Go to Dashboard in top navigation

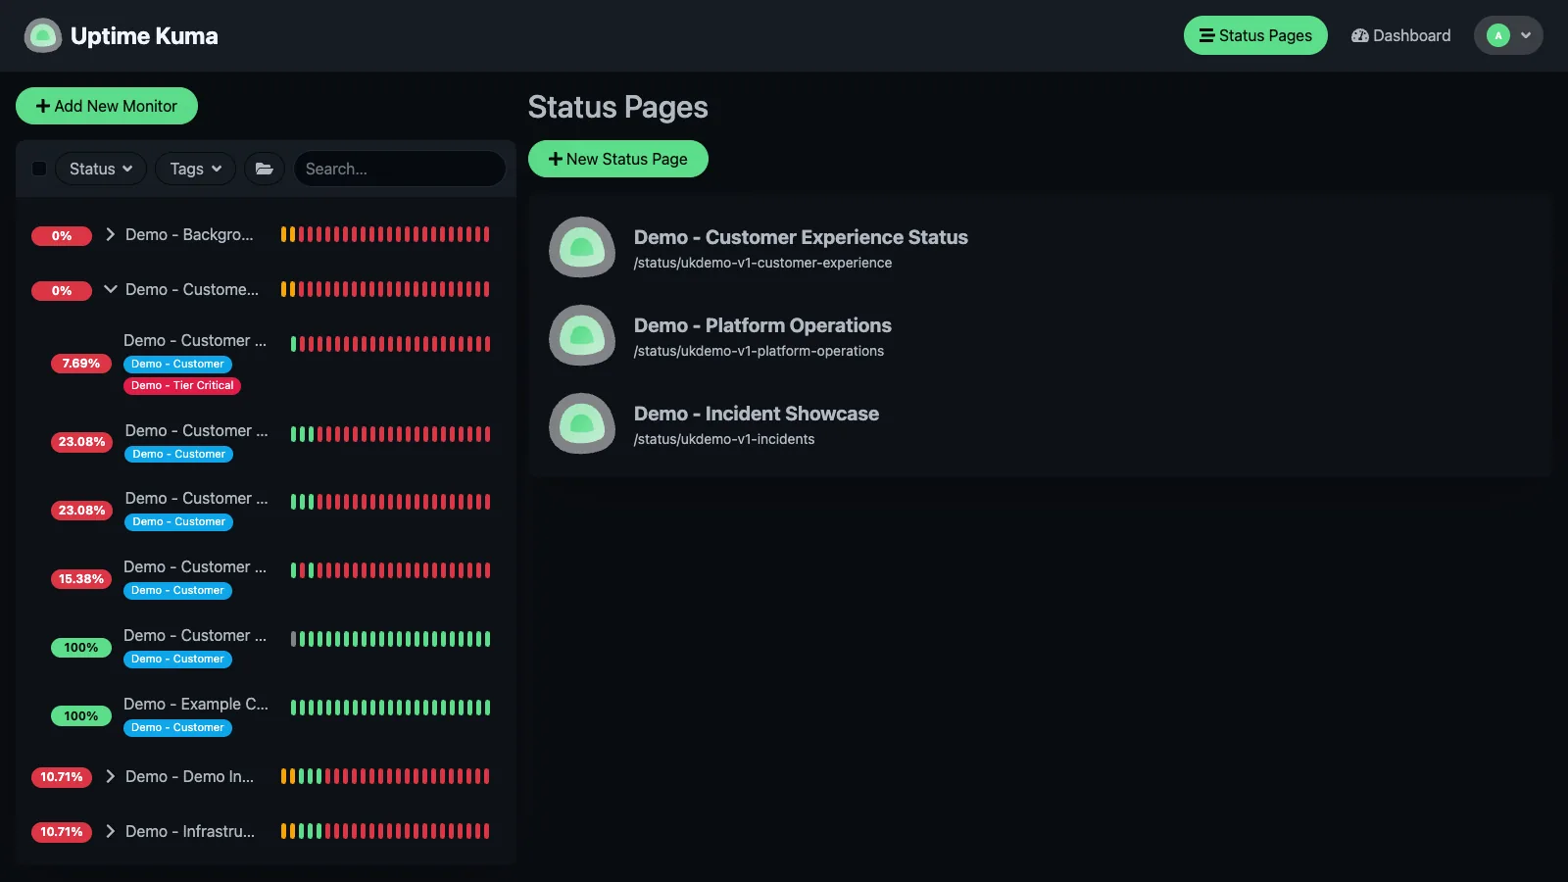pyautogui.click(x=1401, y=35)
